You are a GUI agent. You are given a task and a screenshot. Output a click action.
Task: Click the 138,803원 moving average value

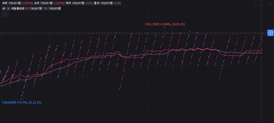coord(54,8)
